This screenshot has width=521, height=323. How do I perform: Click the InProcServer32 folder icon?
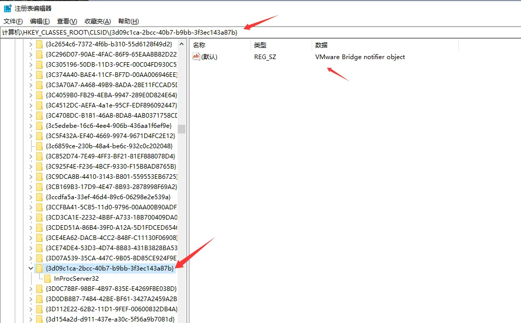point(48,278)
